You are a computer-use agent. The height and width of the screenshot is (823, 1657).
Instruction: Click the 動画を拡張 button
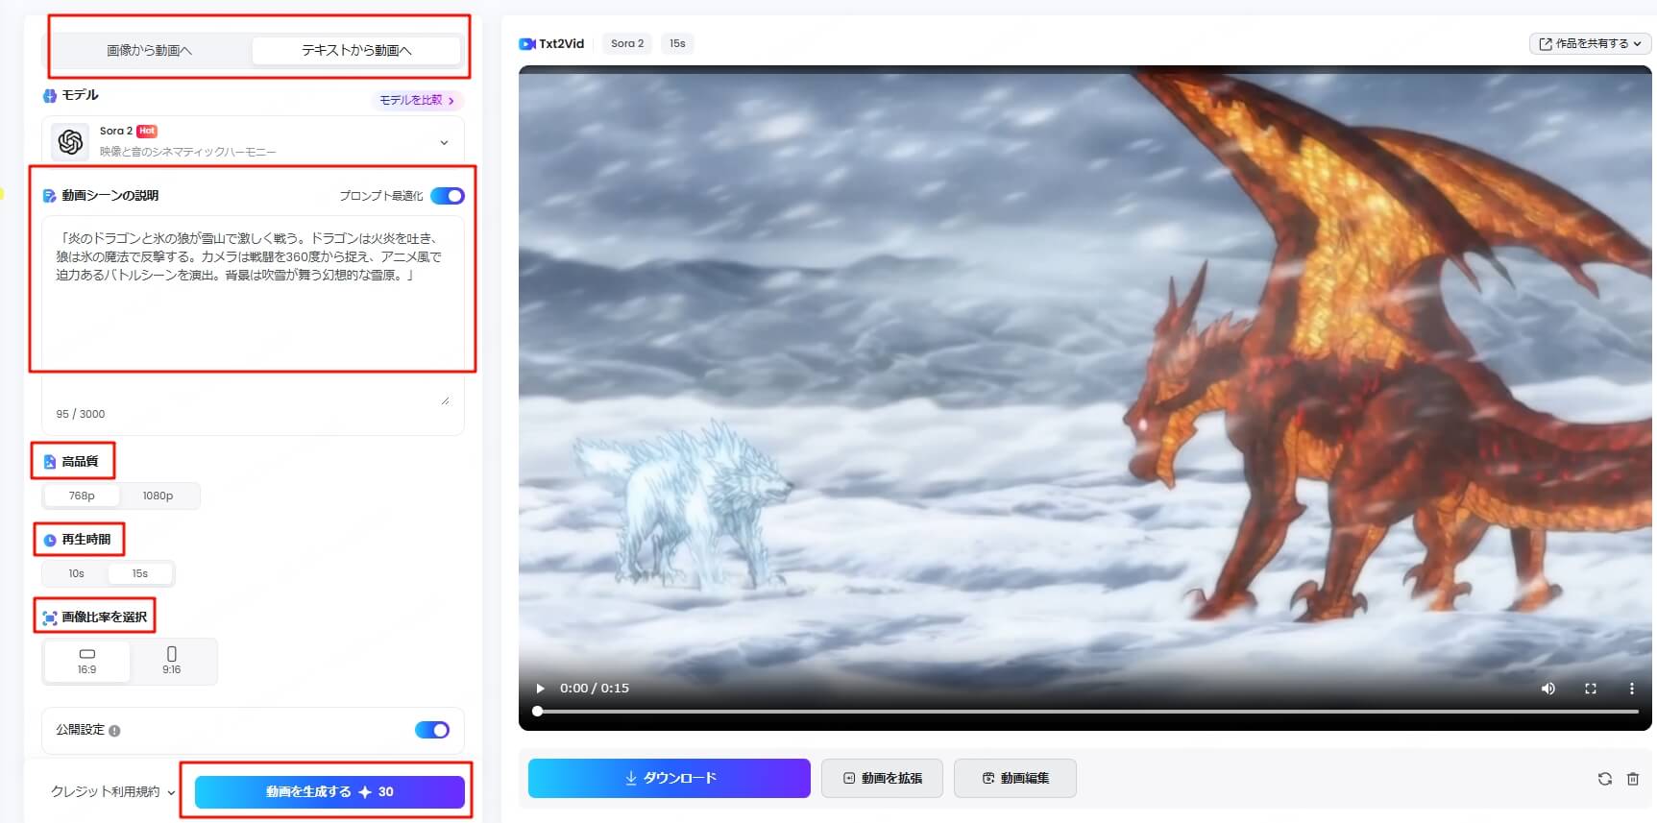[882, 778]
